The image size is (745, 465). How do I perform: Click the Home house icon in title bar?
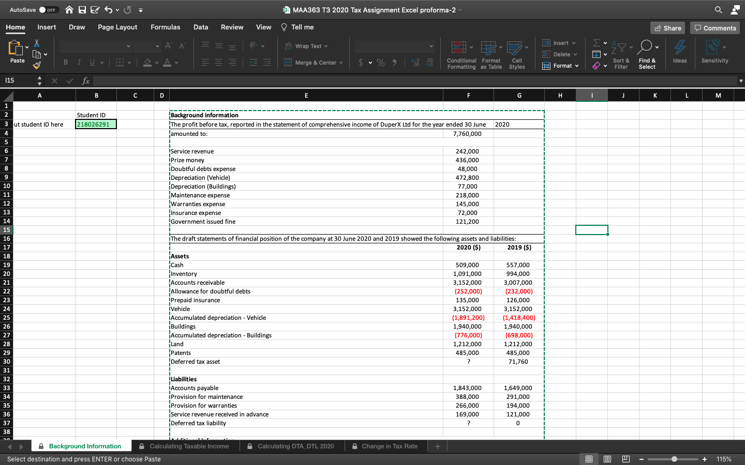tap(70, 10)
